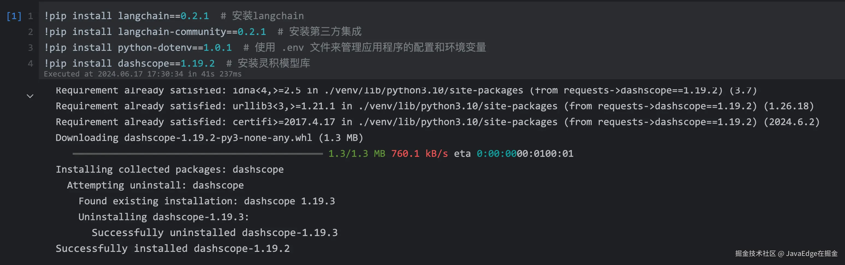This screenshot has height=265, width=845.
Task: Click the 'Successfully installed dashscope-1.19.2' output line
Action: (x=173, y=249)
